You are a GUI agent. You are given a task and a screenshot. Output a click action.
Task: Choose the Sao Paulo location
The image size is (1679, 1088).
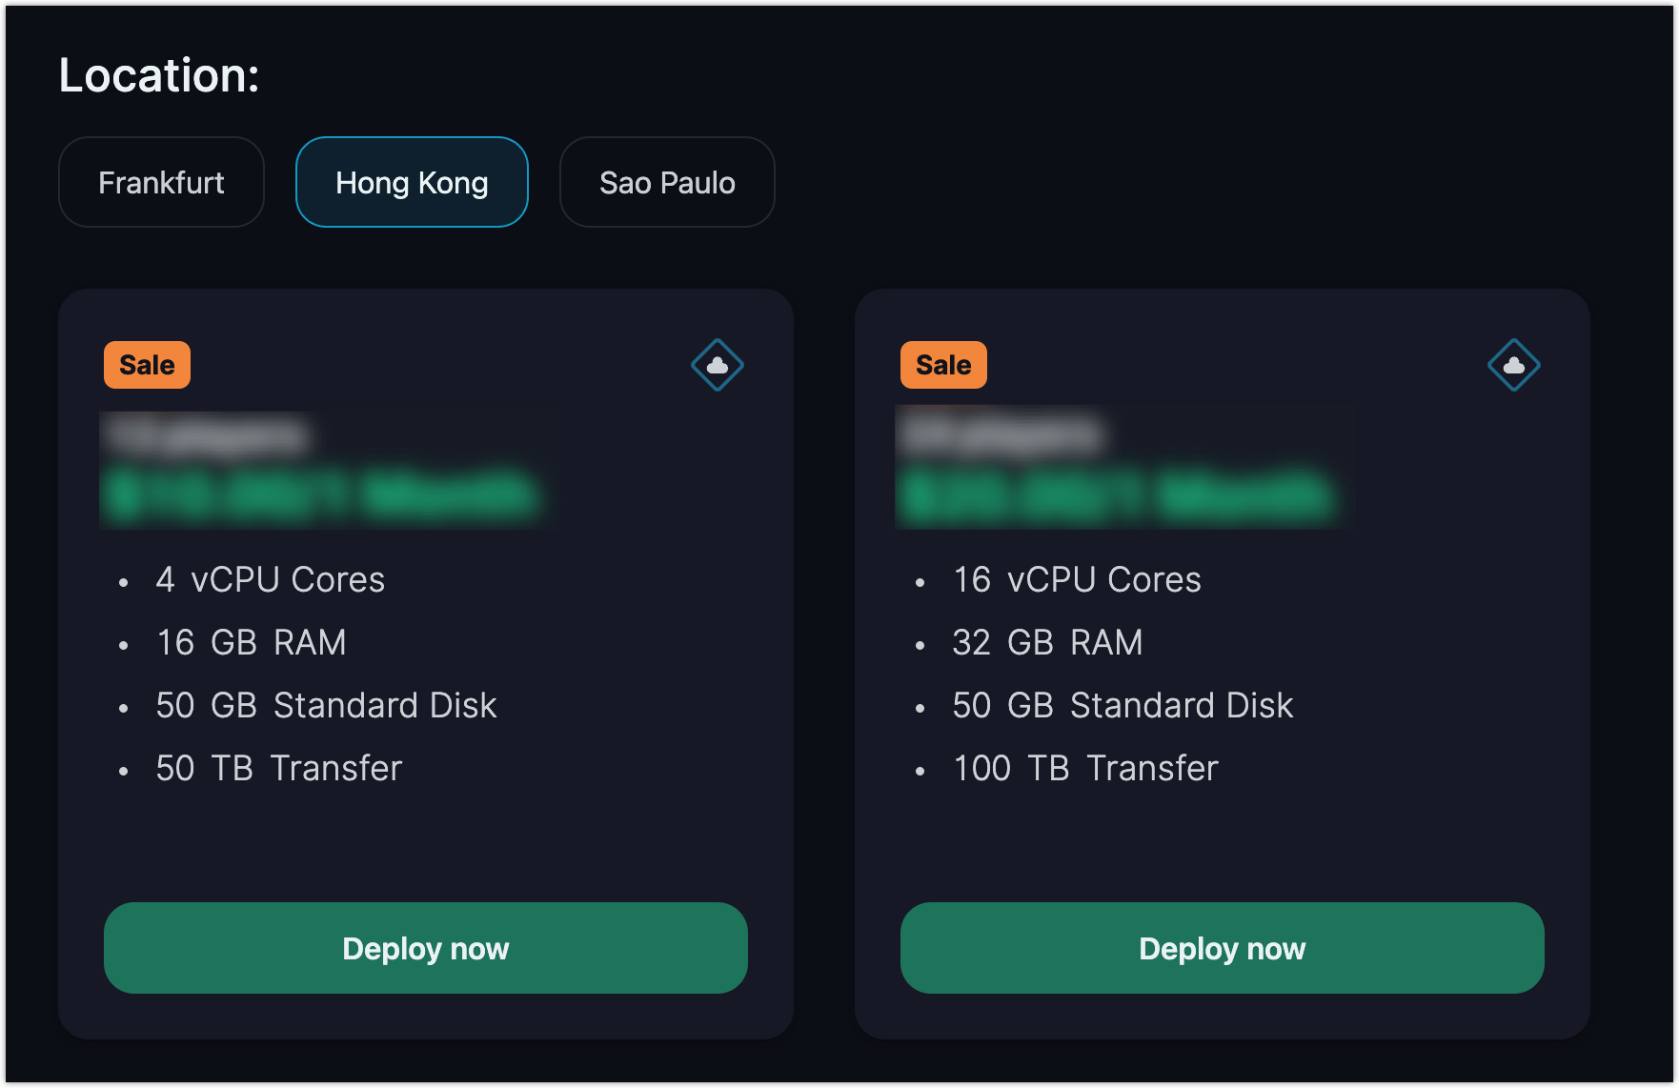pyautogui.click(x=667, y=182)
